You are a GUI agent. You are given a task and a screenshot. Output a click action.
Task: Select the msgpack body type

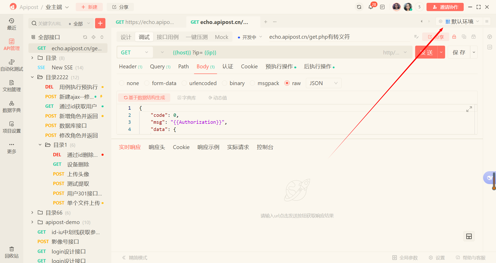click(x=265, y=83)
